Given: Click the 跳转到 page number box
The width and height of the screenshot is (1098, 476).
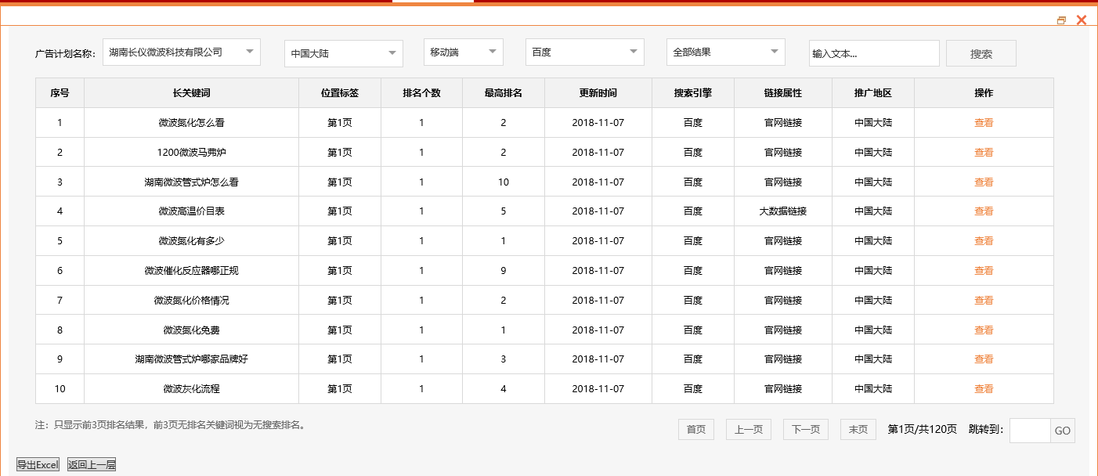Looking at the screenshot, I should [x=1028, y=430].
